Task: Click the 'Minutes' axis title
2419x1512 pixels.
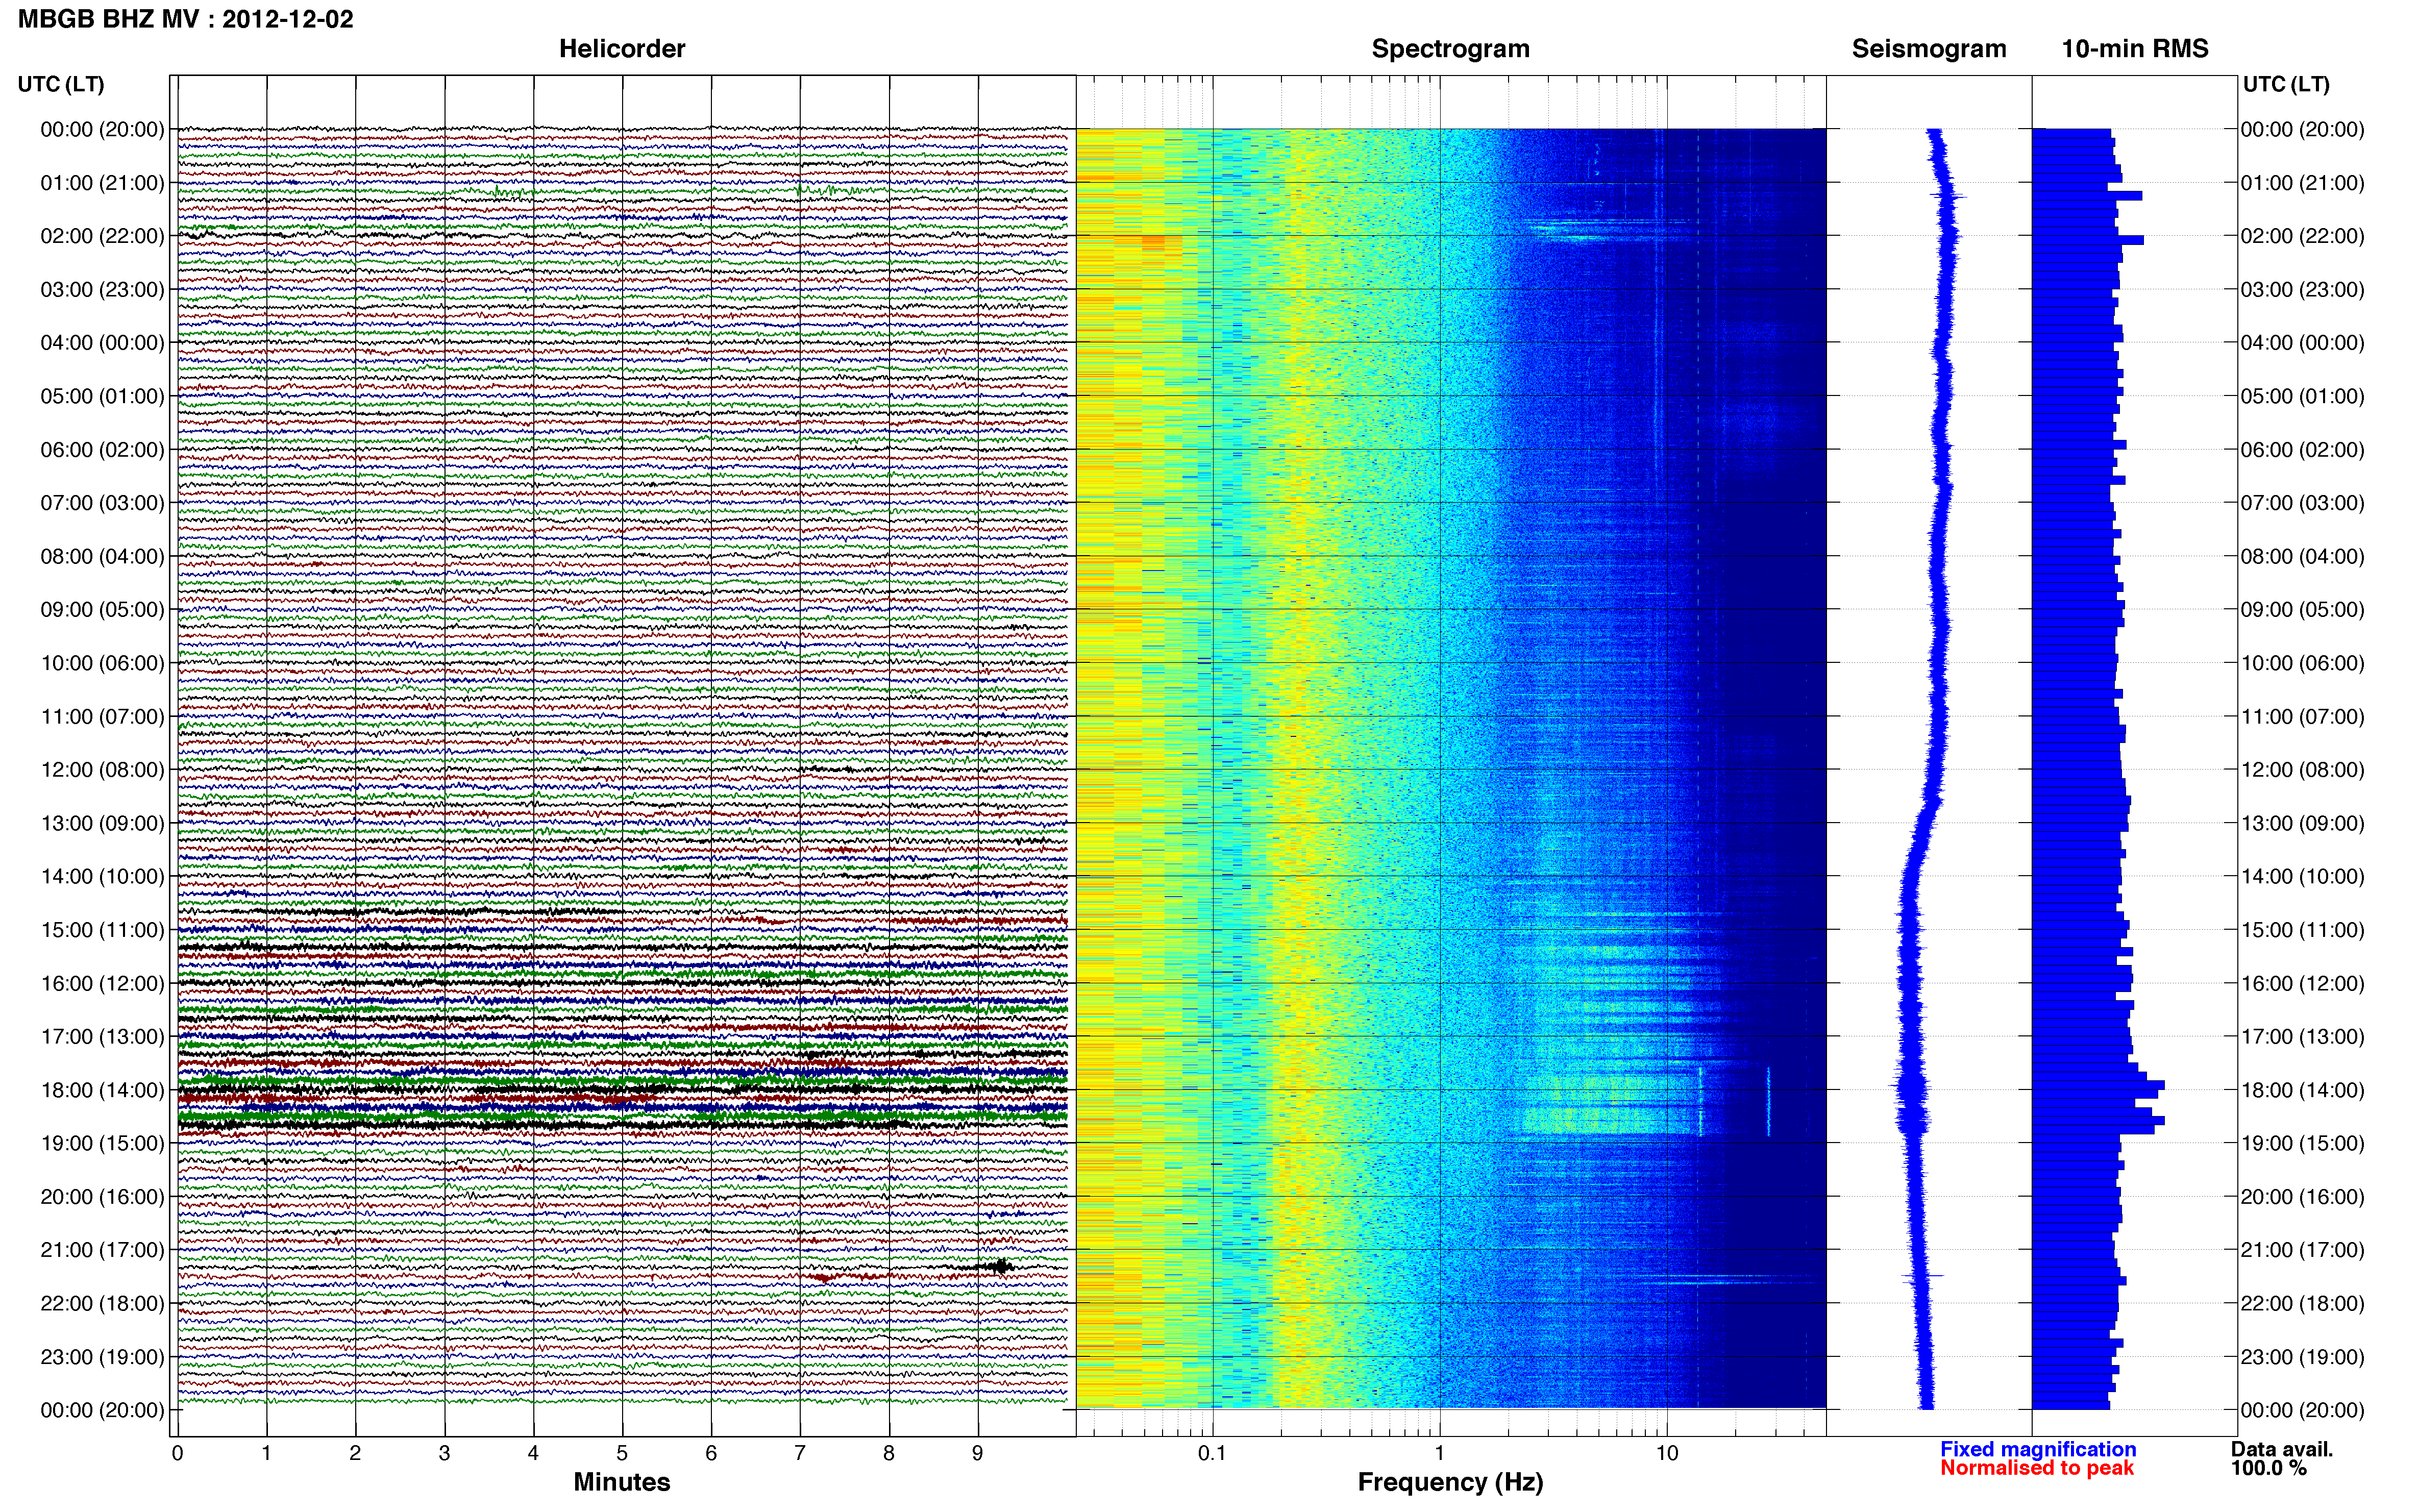Action: [622, 1482]
